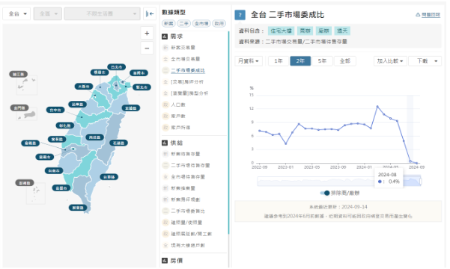
Task: Click the round badge icon before 人口數
Action: click(x=165, y=105)
